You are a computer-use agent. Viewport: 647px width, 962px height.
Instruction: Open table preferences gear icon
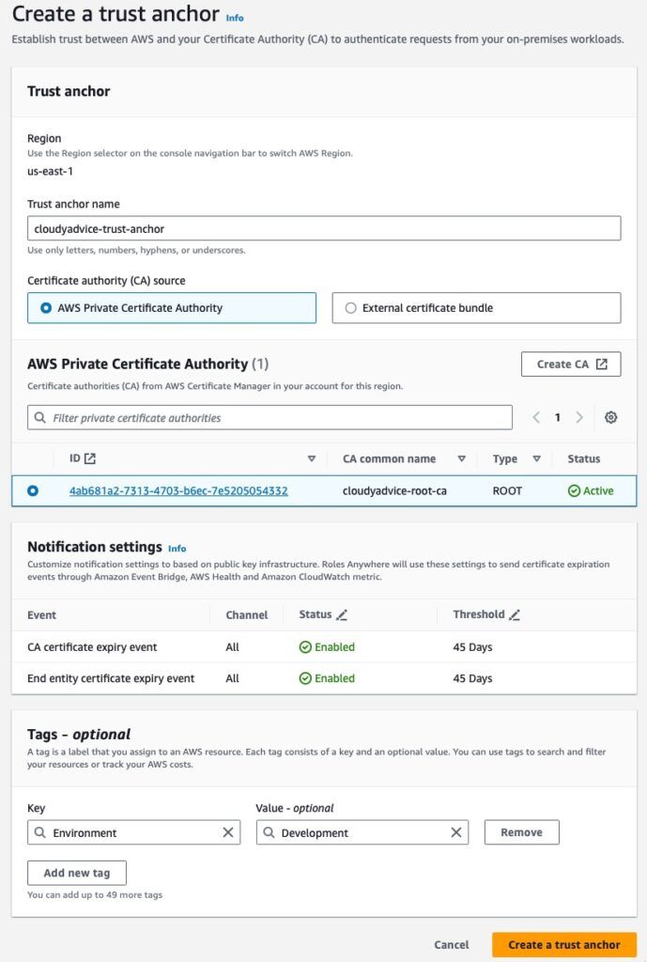[610, 418]
